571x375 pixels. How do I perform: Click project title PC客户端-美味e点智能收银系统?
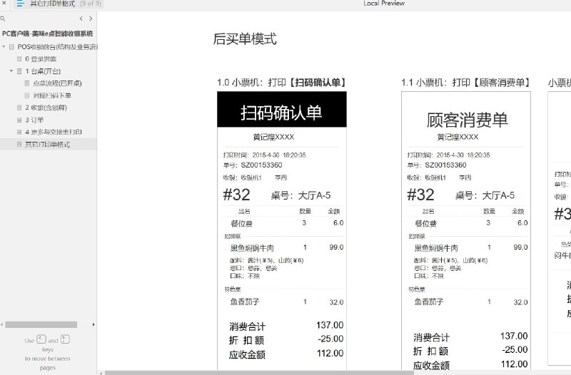(x=48, y=34)
